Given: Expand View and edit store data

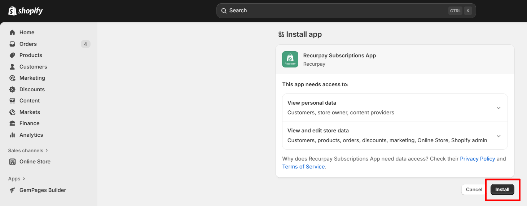Looking at the screenshot, I should (498, 136).
